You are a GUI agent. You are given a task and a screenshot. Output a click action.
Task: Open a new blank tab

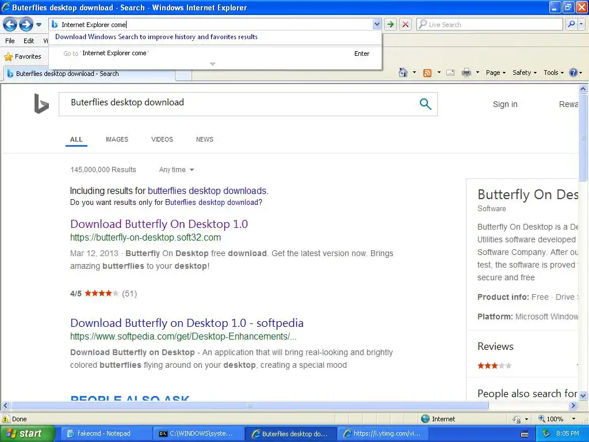(x=183, y=74)
